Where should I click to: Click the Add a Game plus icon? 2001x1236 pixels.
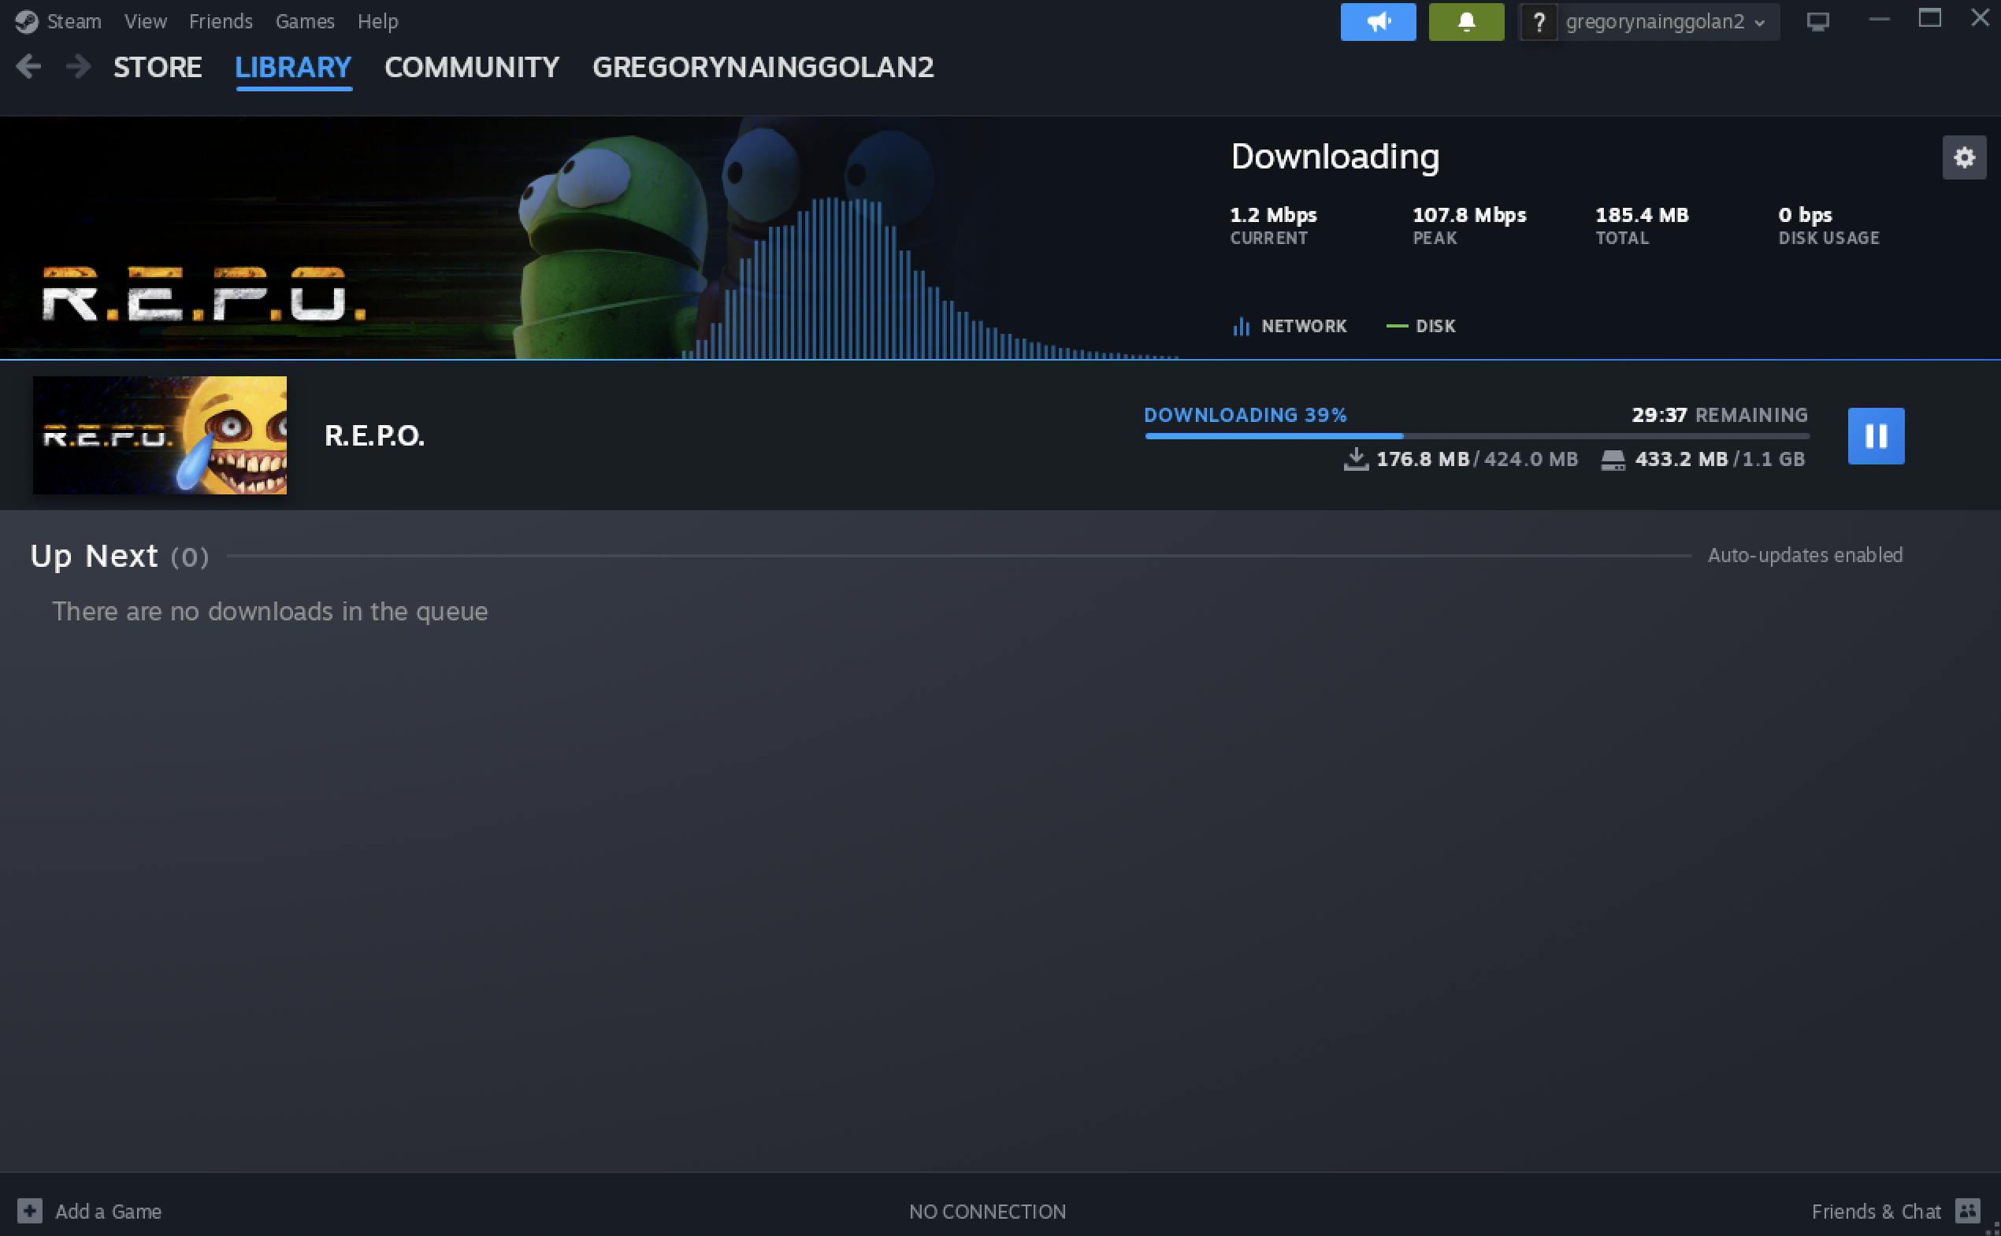click(29, 1211)
